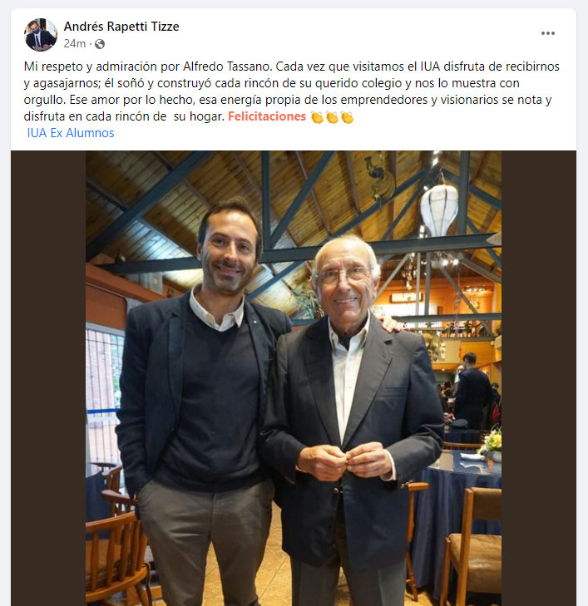The image size is (588, 606).
Task: Click the middle clapping hands emoji
Action: pos(332,116)
